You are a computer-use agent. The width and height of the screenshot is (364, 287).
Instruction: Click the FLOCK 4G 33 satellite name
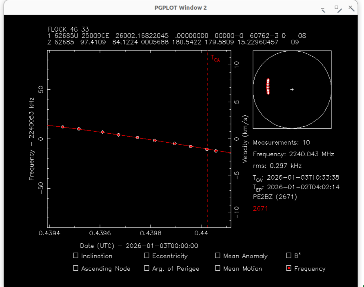pyautogui.click(x=68, y=29)
